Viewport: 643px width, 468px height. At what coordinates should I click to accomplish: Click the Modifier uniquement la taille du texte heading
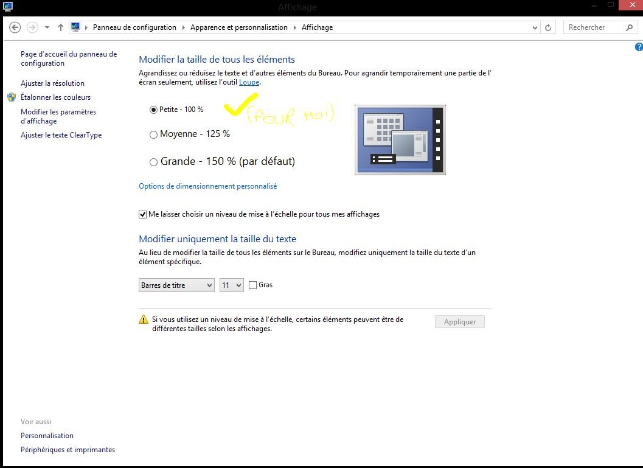[x=217, y=239]
